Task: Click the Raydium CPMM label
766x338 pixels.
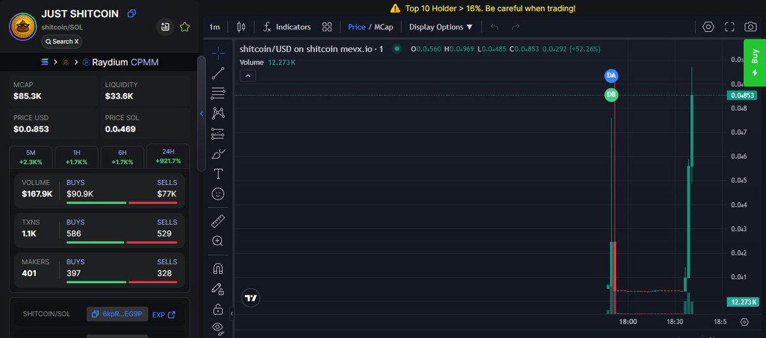Action: [x=125, y=62]
